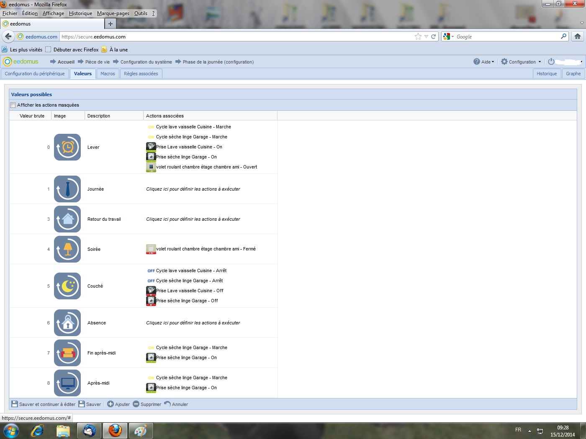Click the Soirée lamp icon

[x=67, y=249]
